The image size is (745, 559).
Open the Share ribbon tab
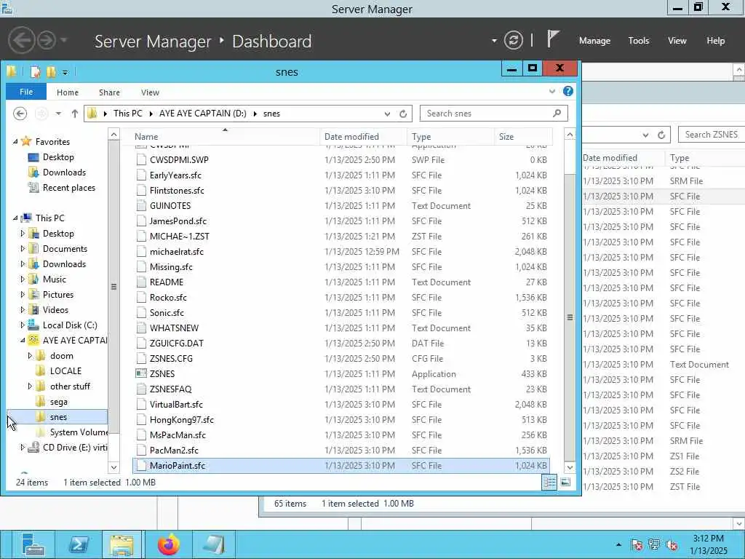tap(109, 92)
